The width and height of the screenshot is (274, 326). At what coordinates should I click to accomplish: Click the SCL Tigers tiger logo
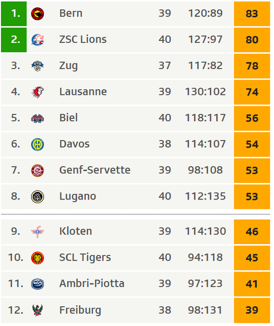[38, 258]
